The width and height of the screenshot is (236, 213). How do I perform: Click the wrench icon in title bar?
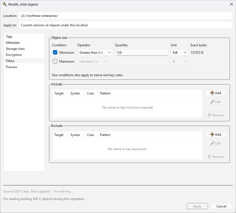point(5,4)
